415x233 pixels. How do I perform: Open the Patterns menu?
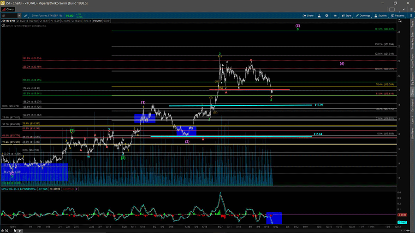397,16
